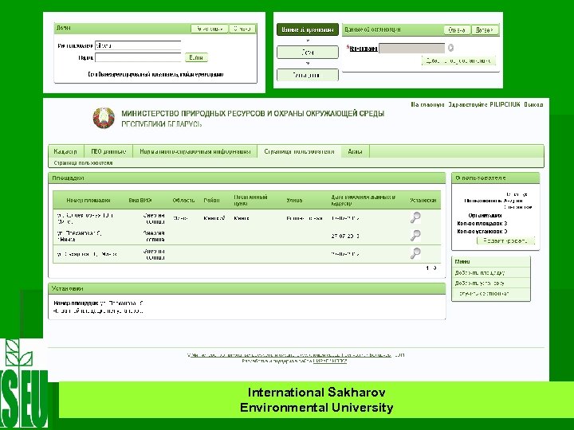Click the Установки column header

click(x=423, y=201)
